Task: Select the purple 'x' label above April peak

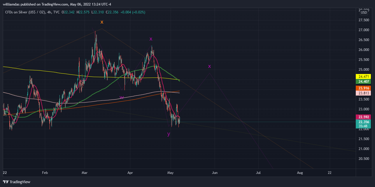Action: tap(151, 39)
